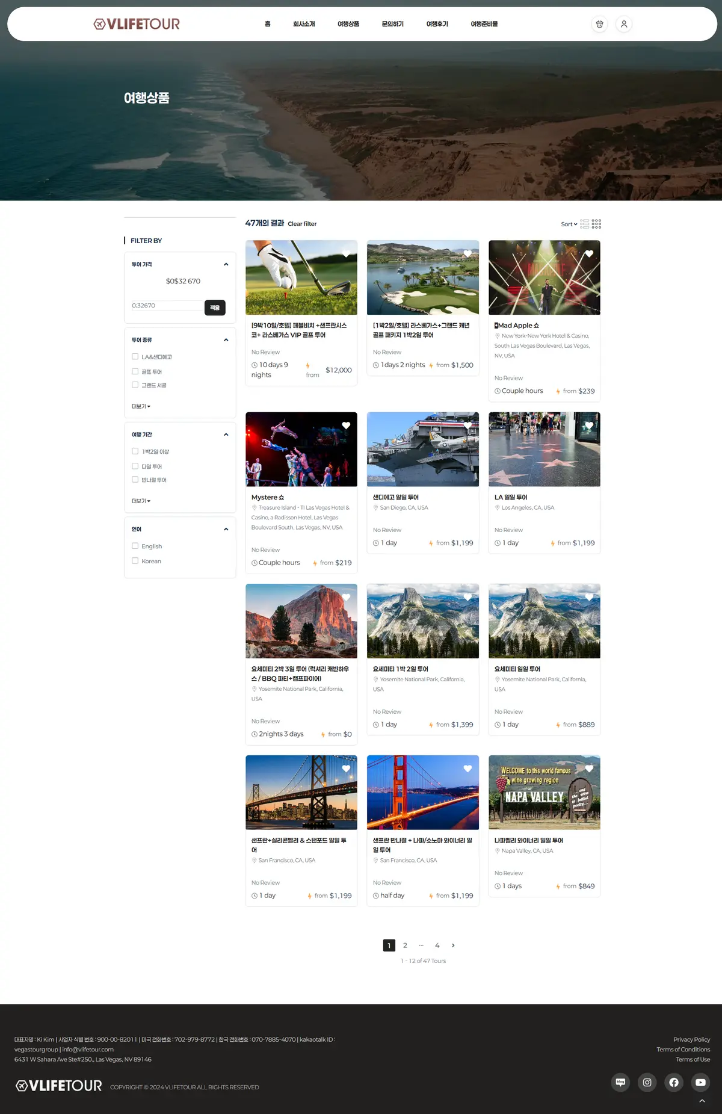Open the Sort dropdown

point(569,224)
